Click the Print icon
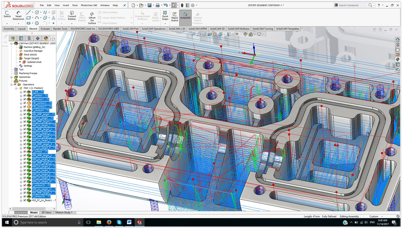The width and height of the screenshot is (402, 228). point(157,5)
